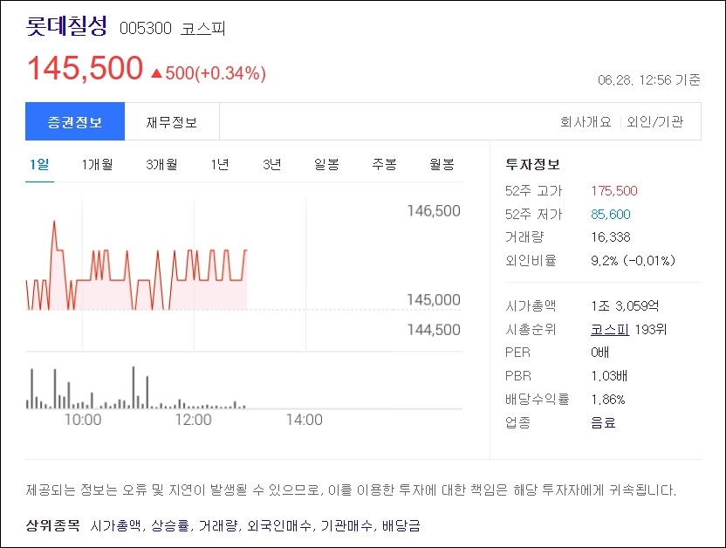This screenshot has width=726, height=548.
Task: Click the 투자정보 section heading
Action: click(532, 164)
